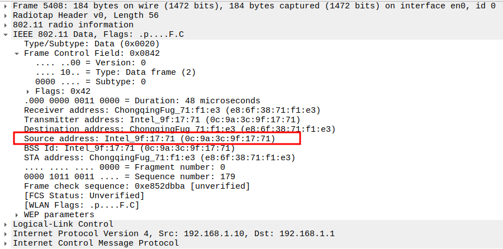Select the BSS Id row

click(x=129, y=148)
